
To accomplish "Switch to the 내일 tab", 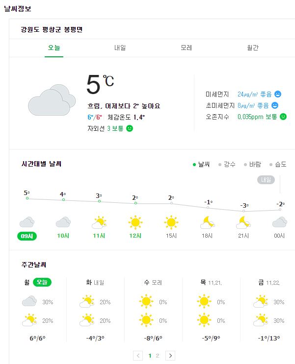I will click(120, 48).
